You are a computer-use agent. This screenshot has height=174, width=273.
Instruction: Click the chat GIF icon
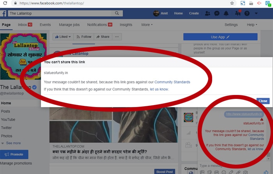(x=216, y=172)
